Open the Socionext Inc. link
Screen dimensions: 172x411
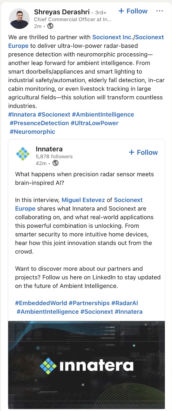pos(113,37)
